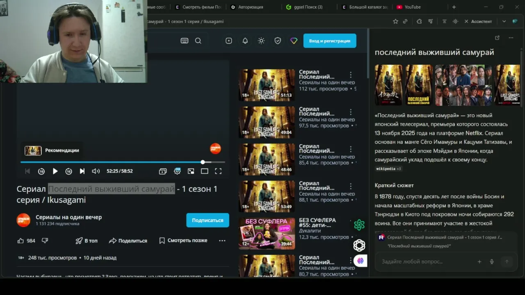
Task: Click the В топ rocket button
Action: point(87,241)
